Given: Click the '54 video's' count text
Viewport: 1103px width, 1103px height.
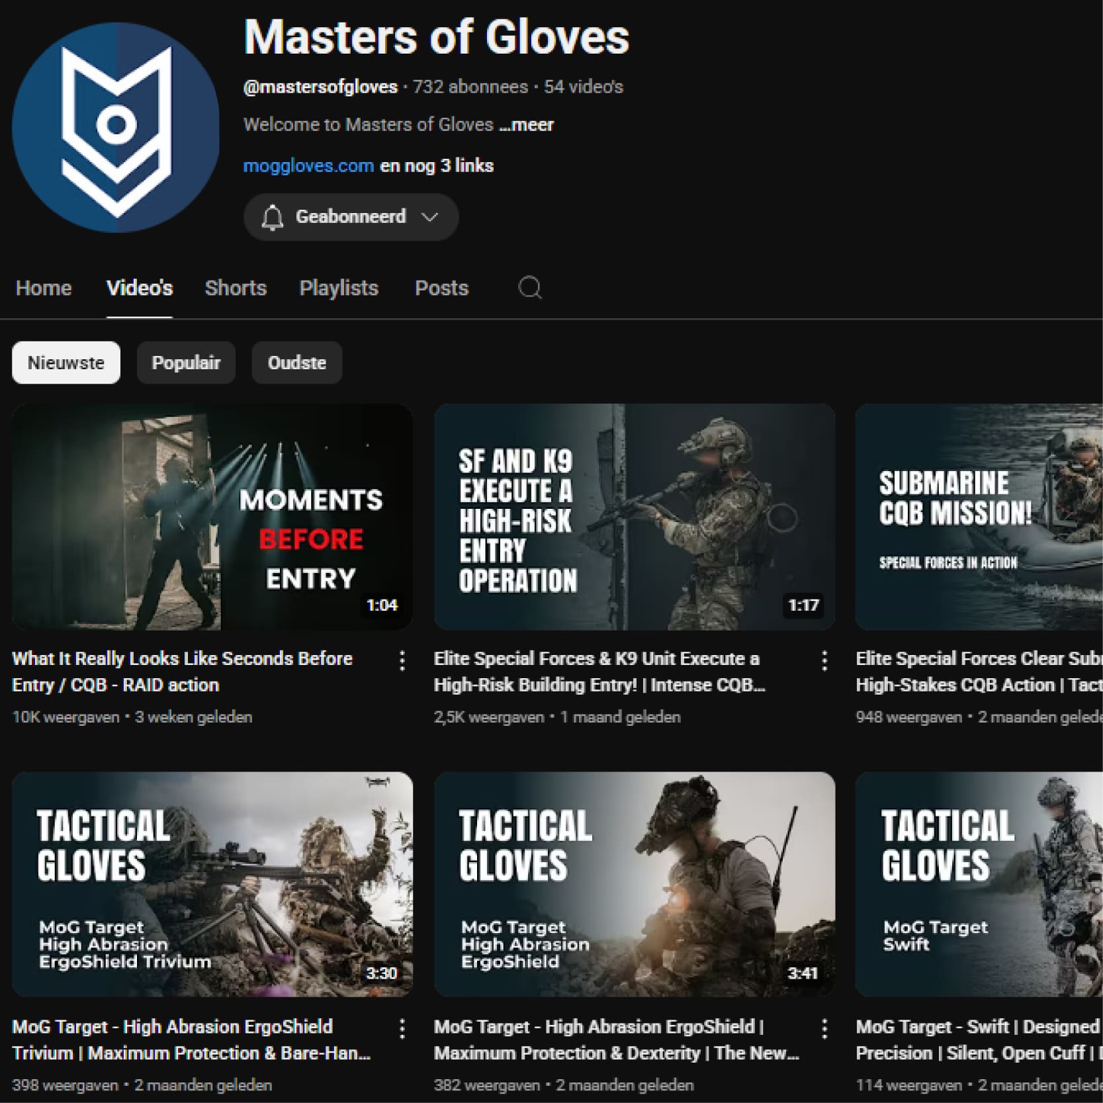Looking at the screenshot, I should pyautogui.click(x=584, y=87).
